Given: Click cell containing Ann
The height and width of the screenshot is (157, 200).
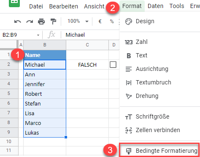Looking at the screenshot, I should point(45,74).
